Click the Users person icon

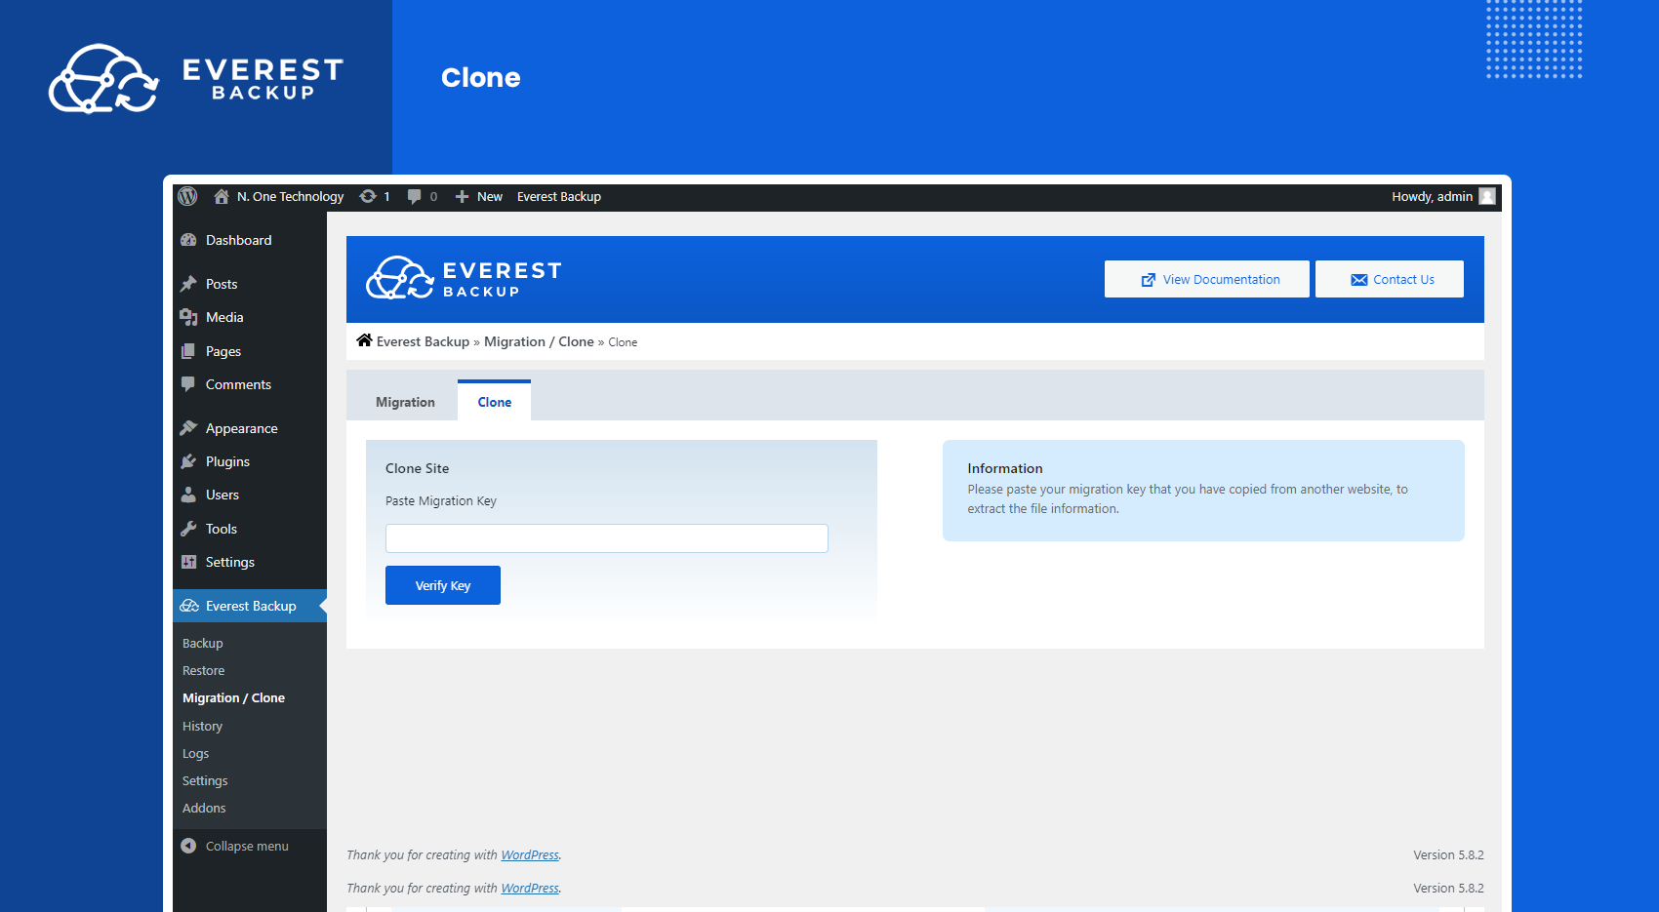pos(188,495)
